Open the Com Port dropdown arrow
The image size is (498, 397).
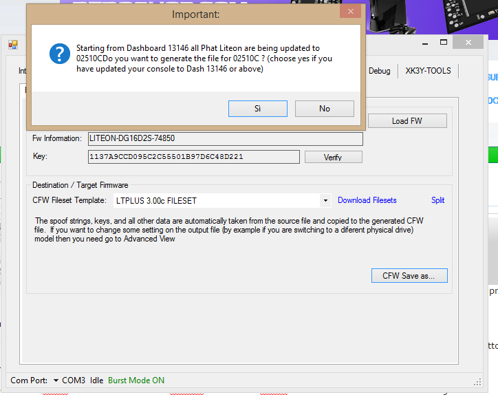[56, 380]
